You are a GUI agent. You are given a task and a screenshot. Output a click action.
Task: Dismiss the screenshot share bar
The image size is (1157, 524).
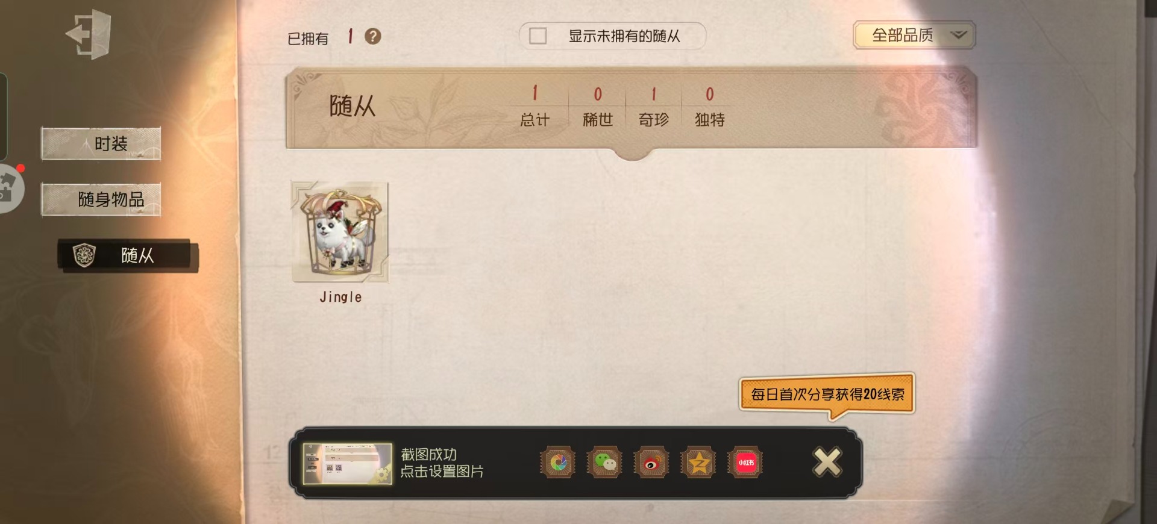[x=827, y=463]
